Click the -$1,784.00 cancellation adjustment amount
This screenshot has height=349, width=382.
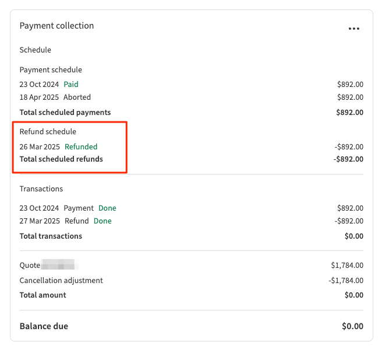pos(346,280)
